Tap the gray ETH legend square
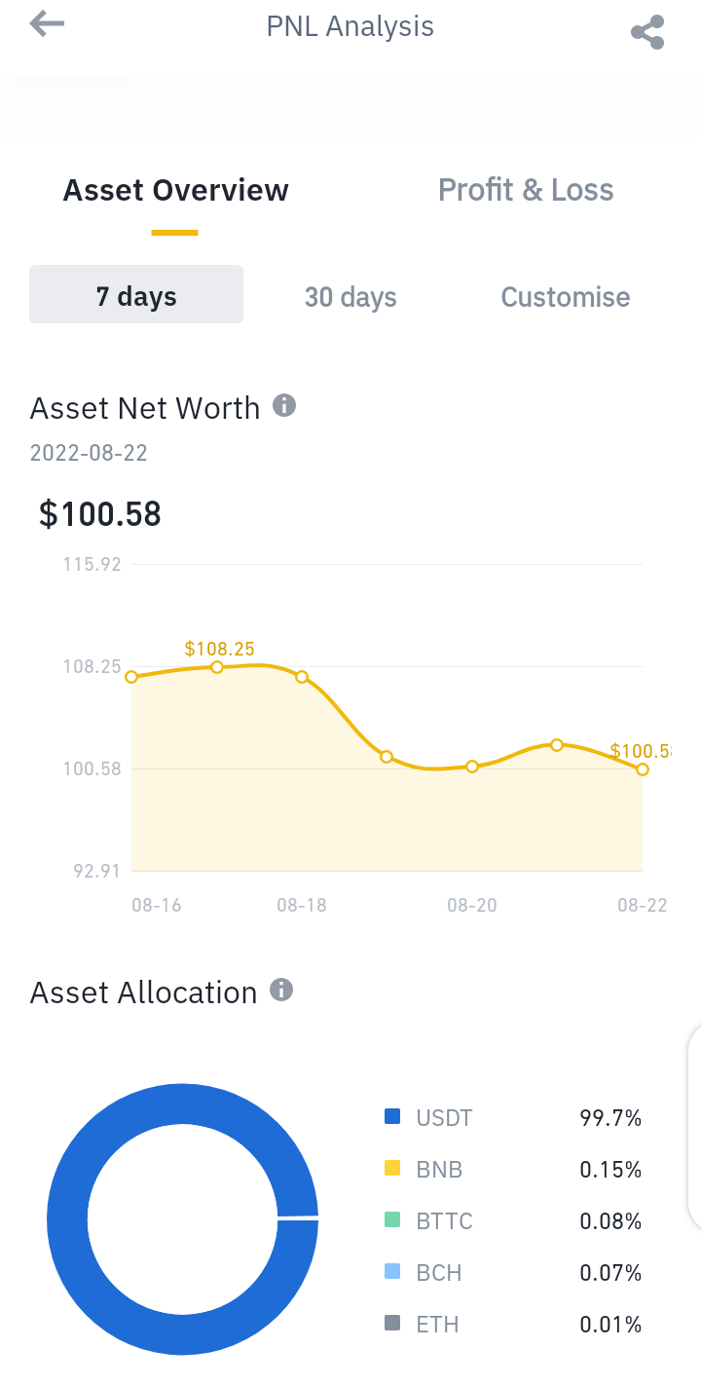The height and width of the screenshot is (1385, 701). 393,1323
